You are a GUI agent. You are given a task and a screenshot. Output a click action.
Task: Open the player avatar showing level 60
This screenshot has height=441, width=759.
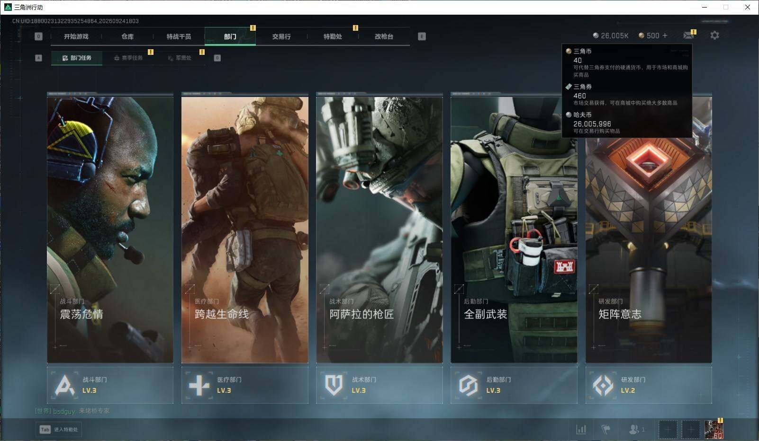pos(714,430)
